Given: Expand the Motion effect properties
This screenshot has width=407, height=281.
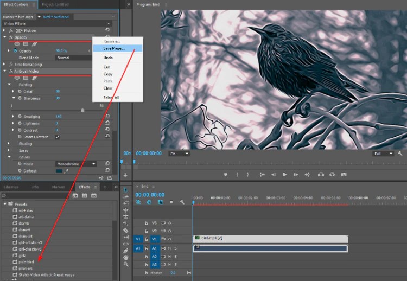Looking at the screenshot, I should pyautogui.click(x=4, y=30).
